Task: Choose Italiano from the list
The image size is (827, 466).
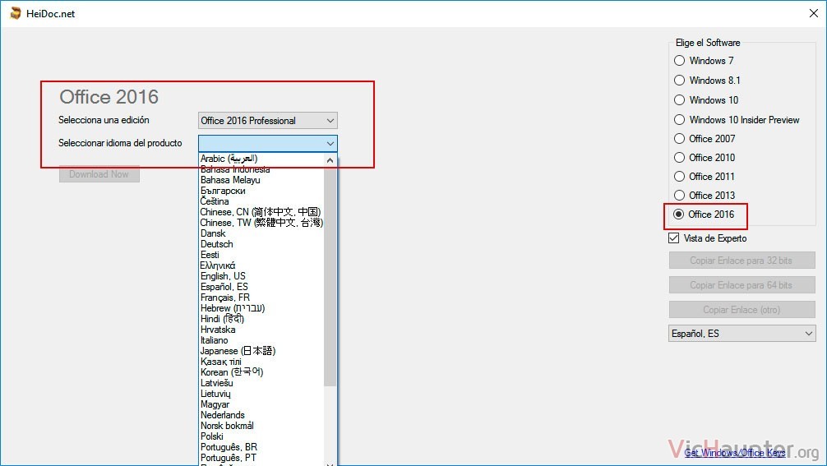Action: [261, 340]
